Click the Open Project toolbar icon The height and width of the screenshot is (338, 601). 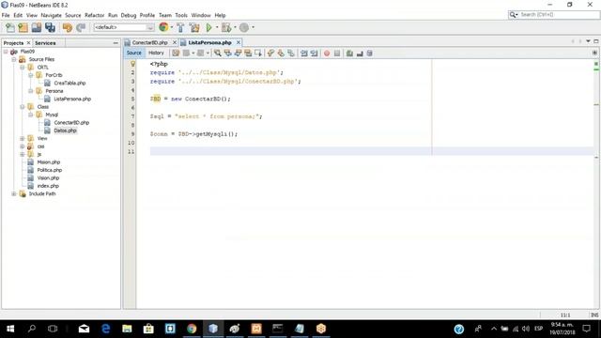click(x=37, y=27)
